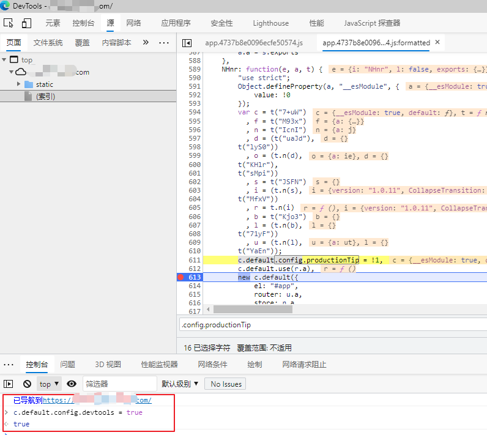Switch to the 控制台 top panel tab
The width and height of the screenshot is (487, 435).
pos(83,23)
